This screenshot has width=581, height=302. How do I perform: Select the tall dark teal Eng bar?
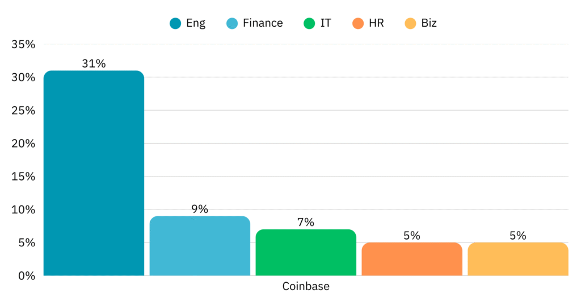coord(94,173)
